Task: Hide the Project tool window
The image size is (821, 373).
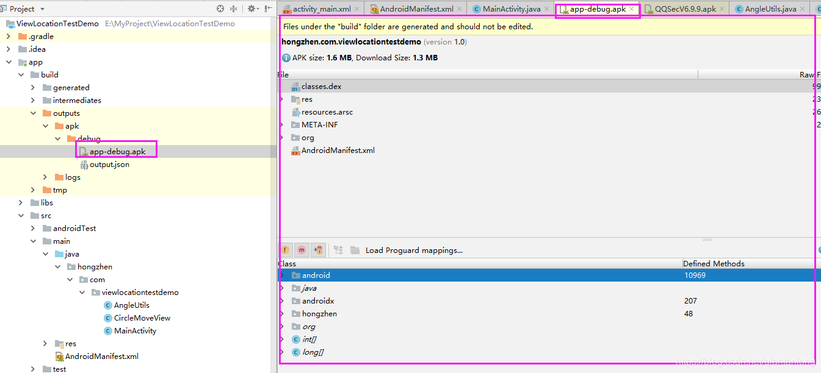Action: [x=267, y=9]
